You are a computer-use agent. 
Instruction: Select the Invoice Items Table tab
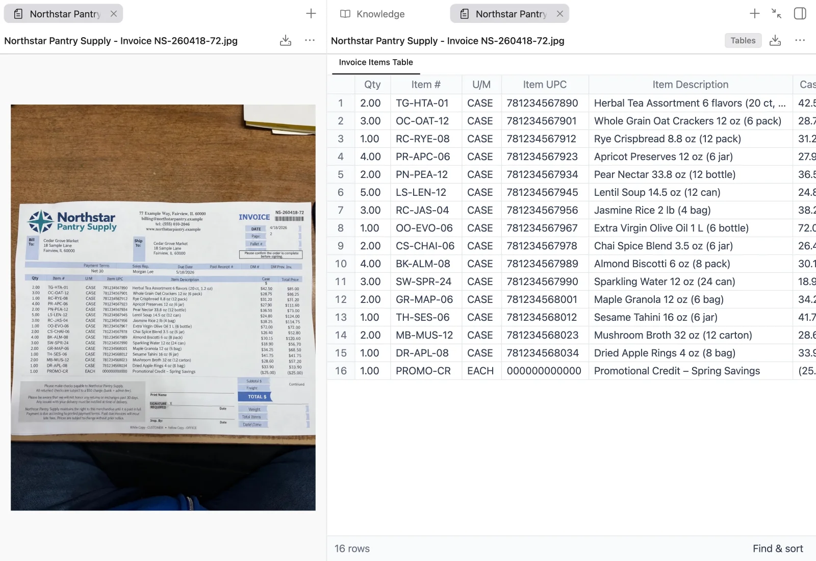pos(376,62)
